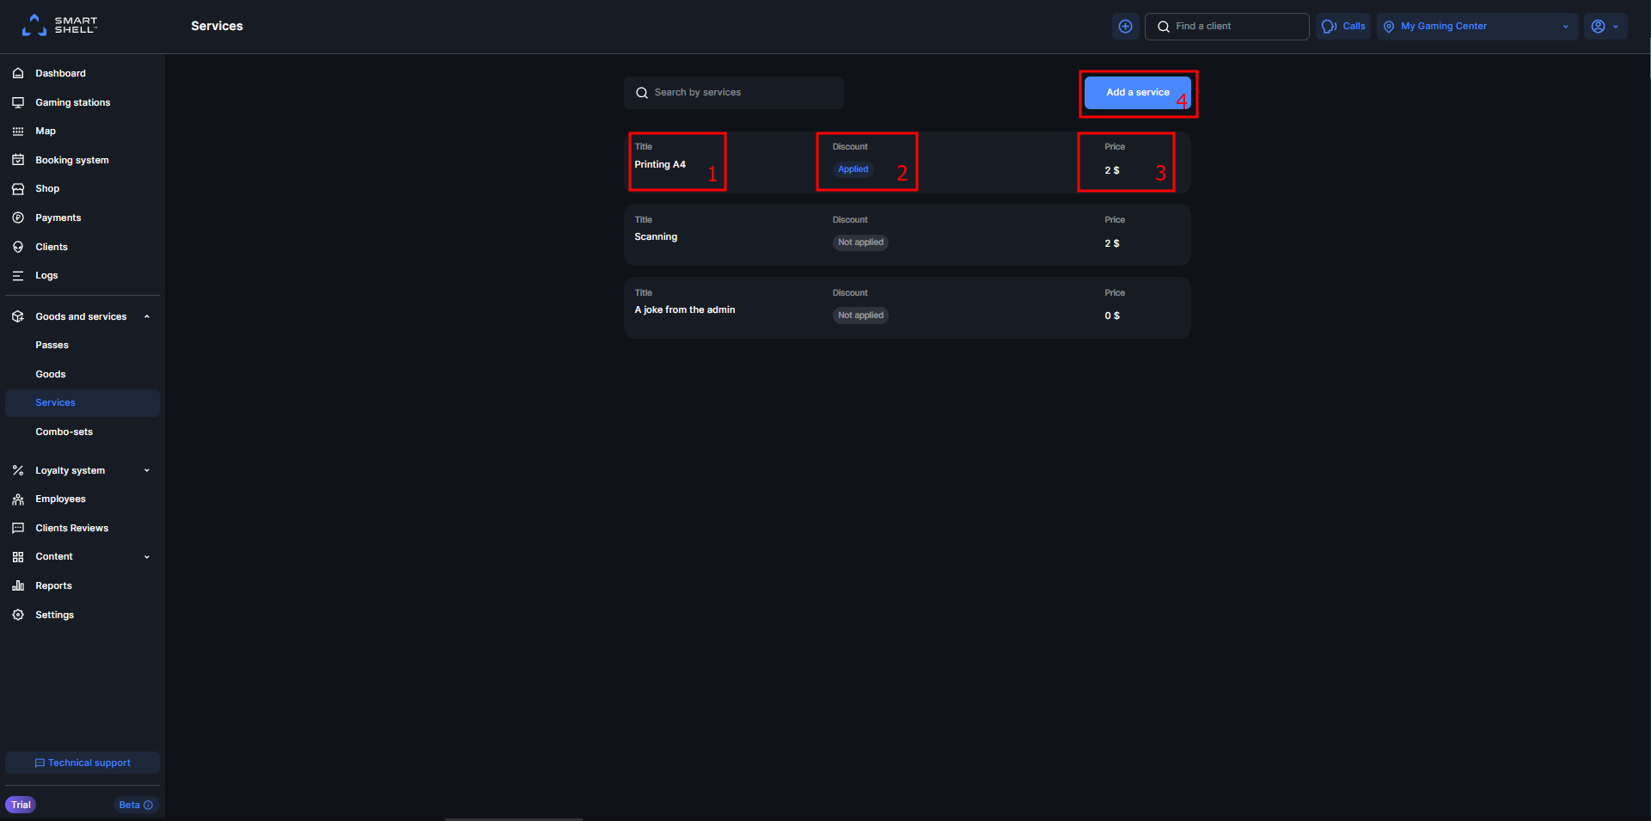Open the Booking system
The width and height of the screenshot is (1651, 821).
click(72, 160)
